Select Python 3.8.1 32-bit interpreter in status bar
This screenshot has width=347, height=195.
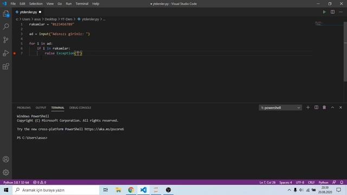point(16,183)
